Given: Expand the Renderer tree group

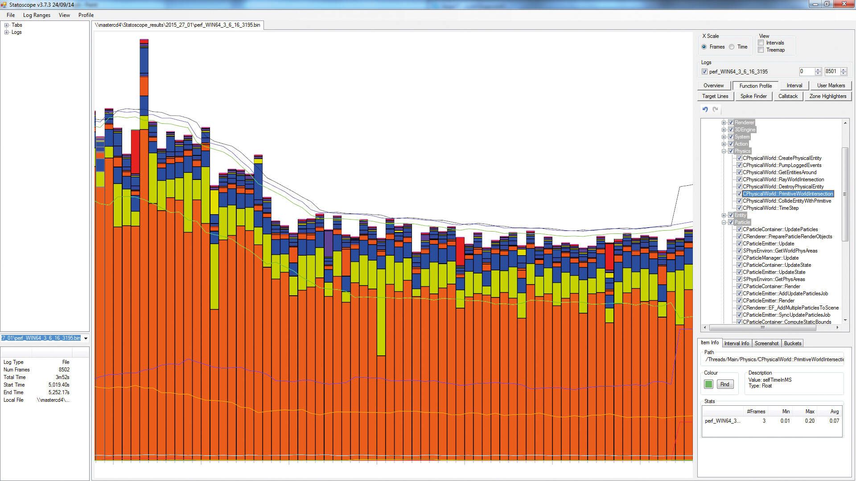Looking at the screenshot, I should point(724,122).
